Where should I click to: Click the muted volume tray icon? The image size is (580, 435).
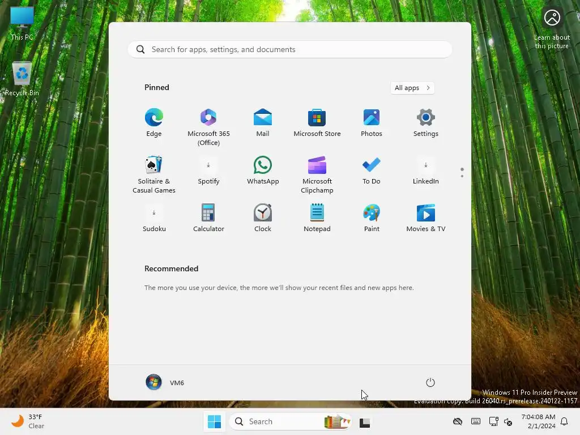point(508,421)
